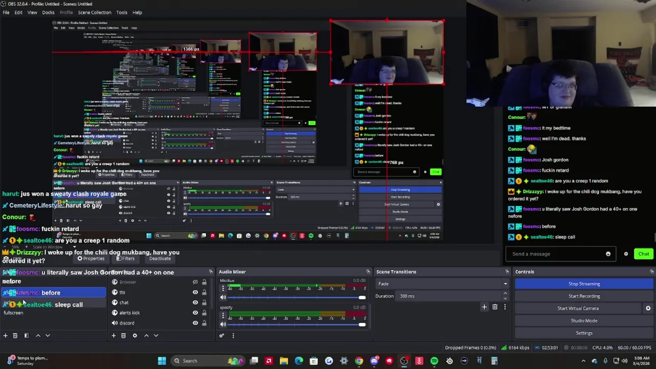Increase transition duration with the up arrow
This screenshot has width=656, height=369.
(x=505, y=294)
